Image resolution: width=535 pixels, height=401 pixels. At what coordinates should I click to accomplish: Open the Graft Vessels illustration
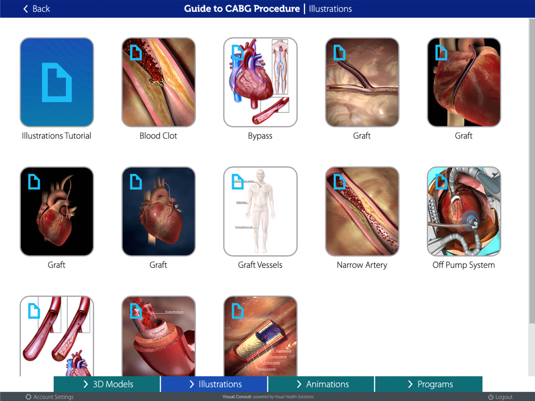click(x=261, y=211)
